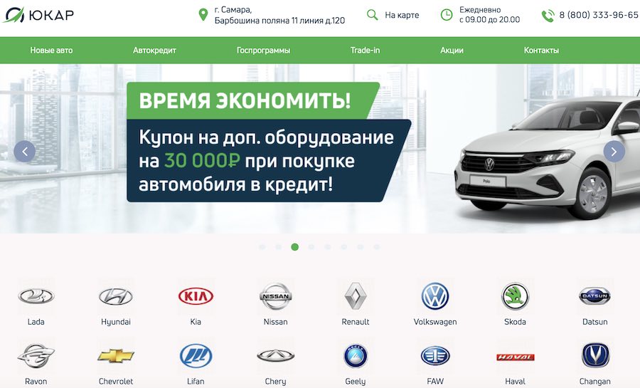Select the Lada brand logo
640x388 pixels.
coord(36,296)
